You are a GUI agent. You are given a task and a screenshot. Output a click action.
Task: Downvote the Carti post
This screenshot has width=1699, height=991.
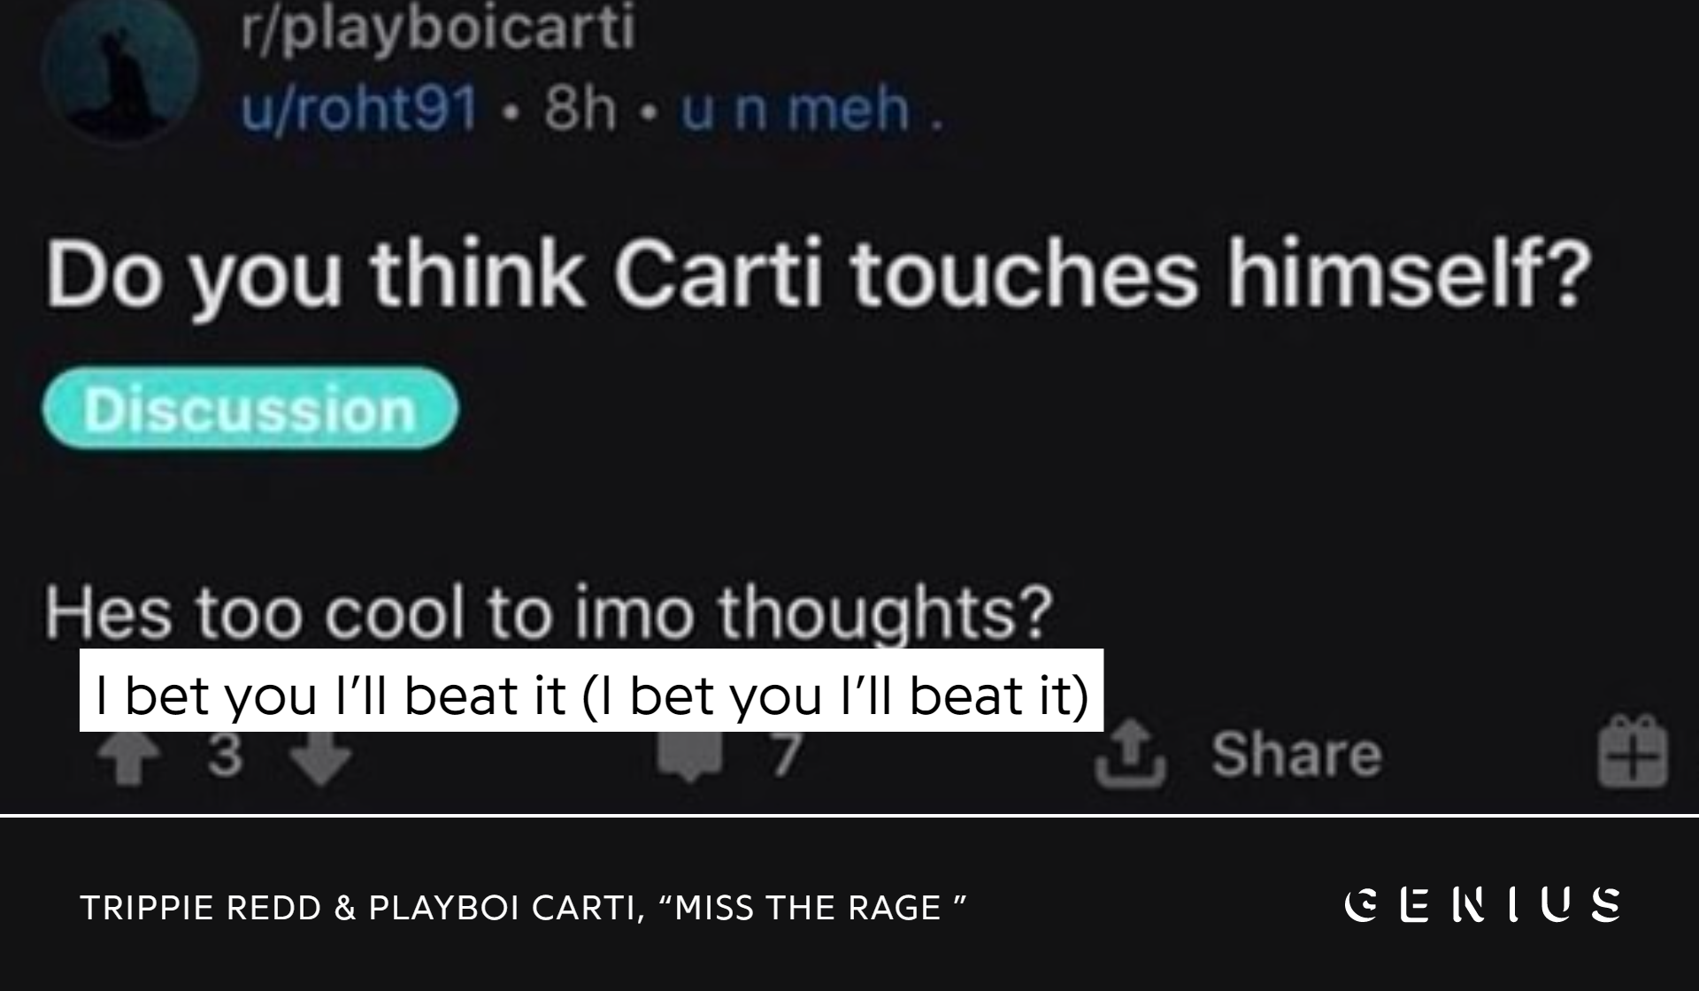(320, 757)
